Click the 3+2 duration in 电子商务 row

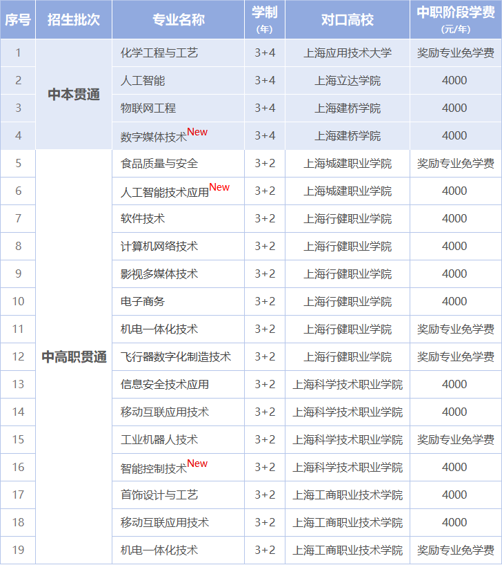pyautogui.click(x=265, y=302)
